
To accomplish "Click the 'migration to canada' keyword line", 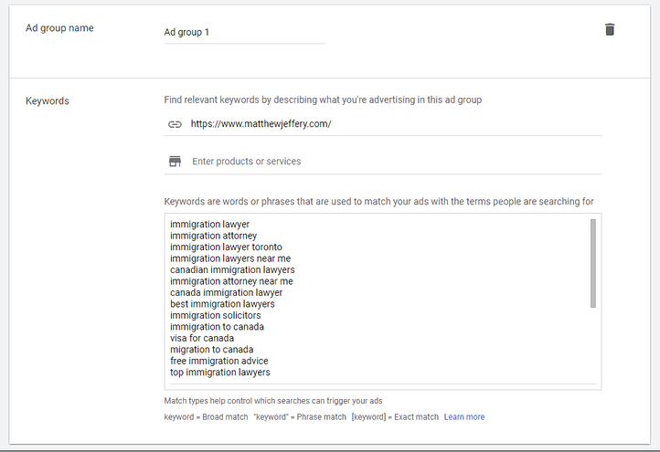I will click(211, 350).
